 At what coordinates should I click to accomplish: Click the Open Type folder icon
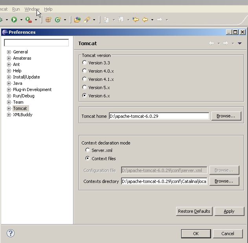click(x=77, y=20)
